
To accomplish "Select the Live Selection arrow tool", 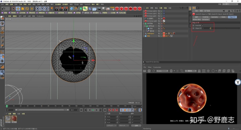I will [13, 9].
